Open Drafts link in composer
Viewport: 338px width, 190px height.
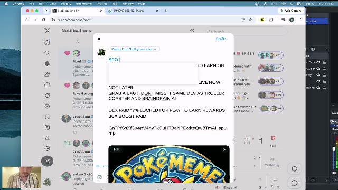tap(221, 39)
